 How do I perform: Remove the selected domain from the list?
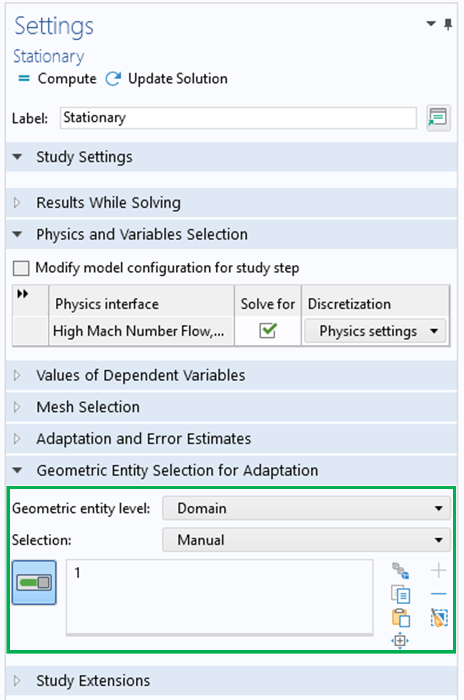[439, 594]
